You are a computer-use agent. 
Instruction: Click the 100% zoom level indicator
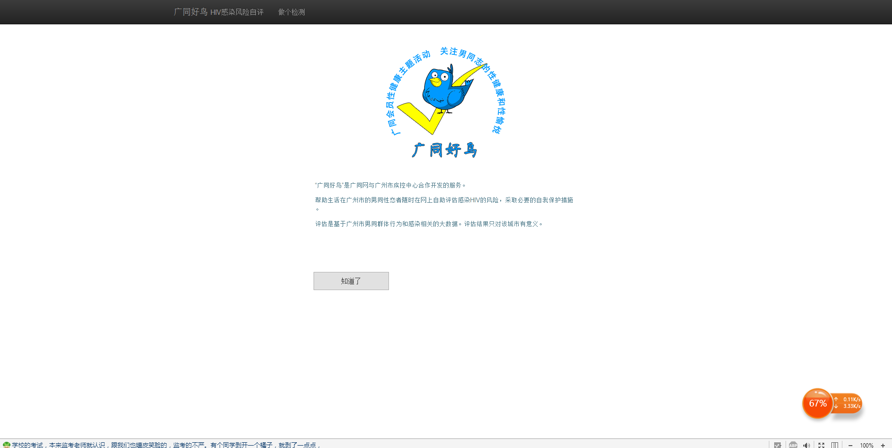coord(867,445)
